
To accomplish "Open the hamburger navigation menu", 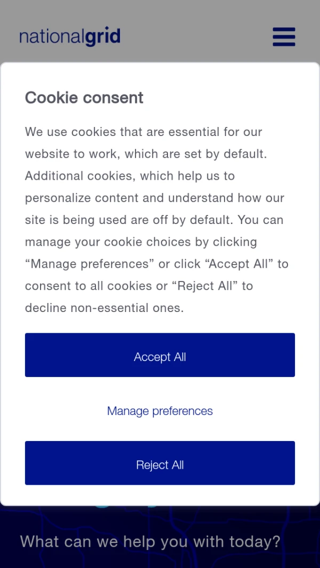I will coord(283,37).
